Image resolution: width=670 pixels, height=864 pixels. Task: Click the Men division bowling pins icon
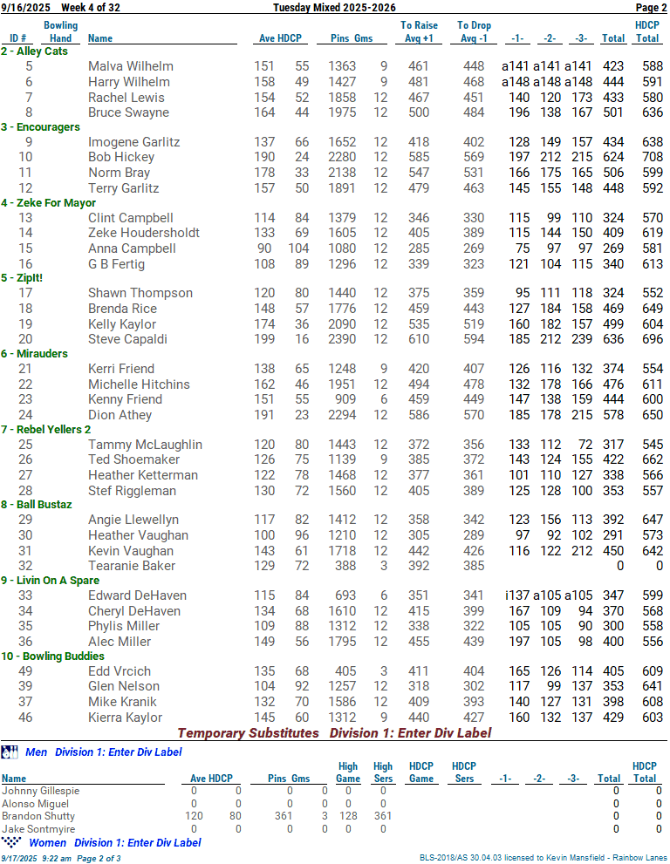(10, 752)
